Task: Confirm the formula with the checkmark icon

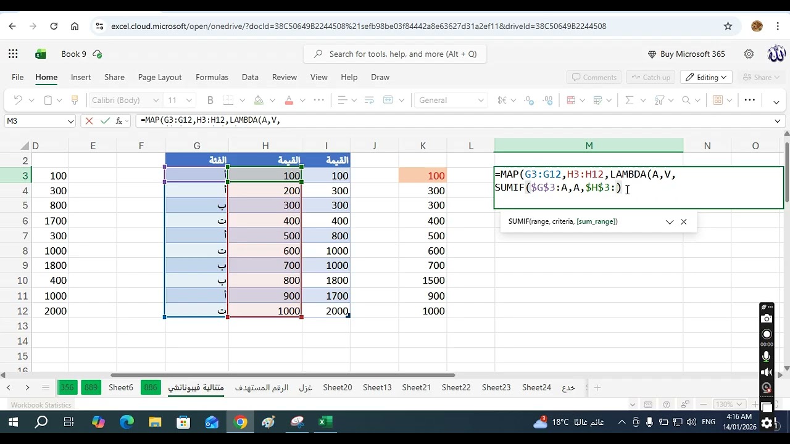Action: click(105, 121)
